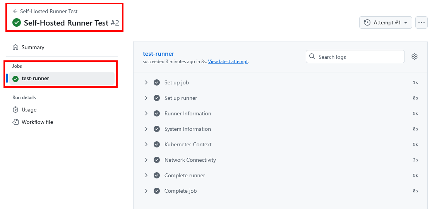Open the log settings gear icon
Viewport: 437px width, 209px height.
415,57
